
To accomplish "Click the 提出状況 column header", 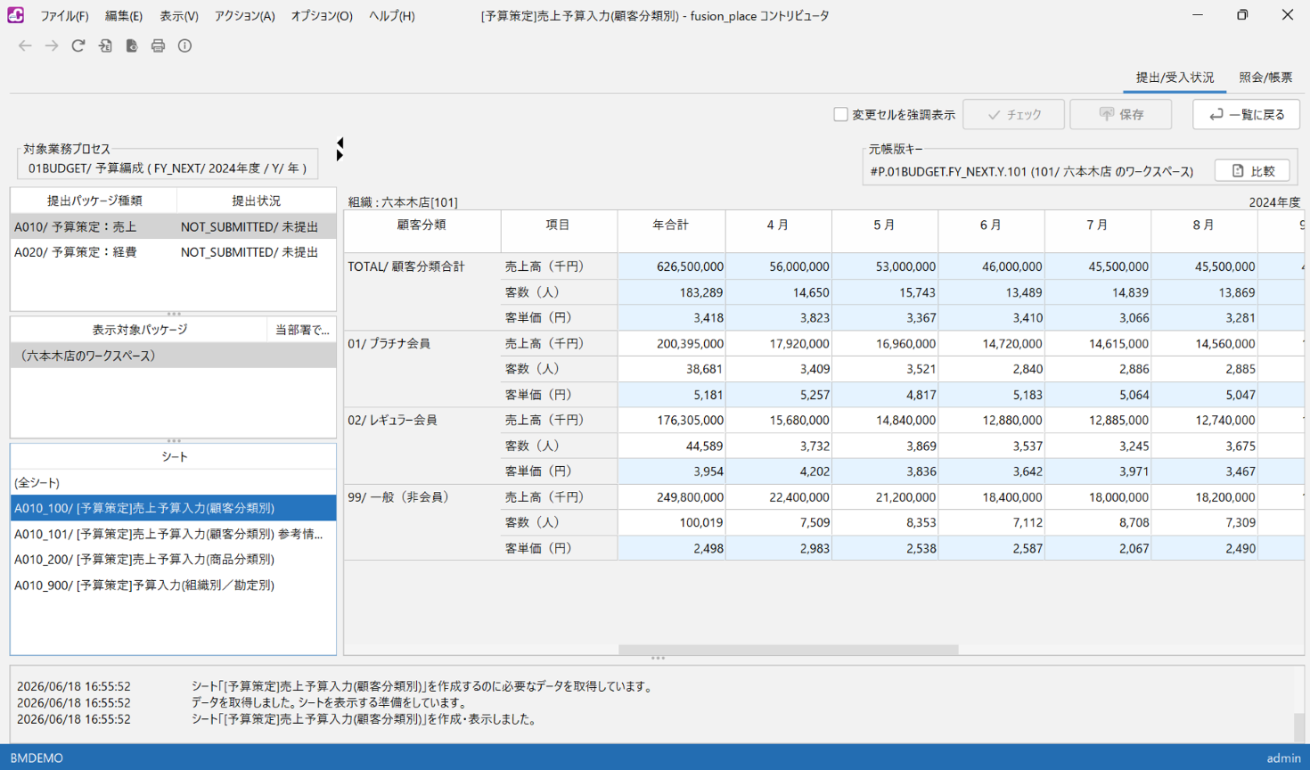I will pyautogui.click(x=257, y=201).
